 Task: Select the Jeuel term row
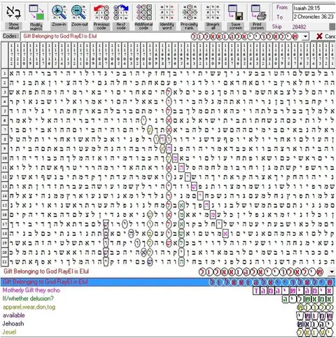168,332
